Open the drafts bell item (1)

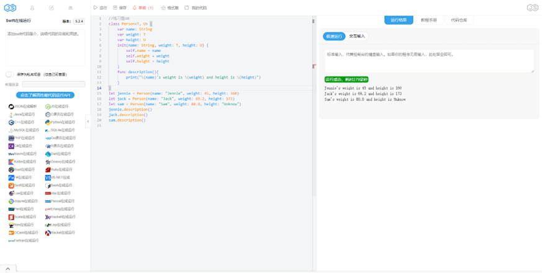point(143,7)
